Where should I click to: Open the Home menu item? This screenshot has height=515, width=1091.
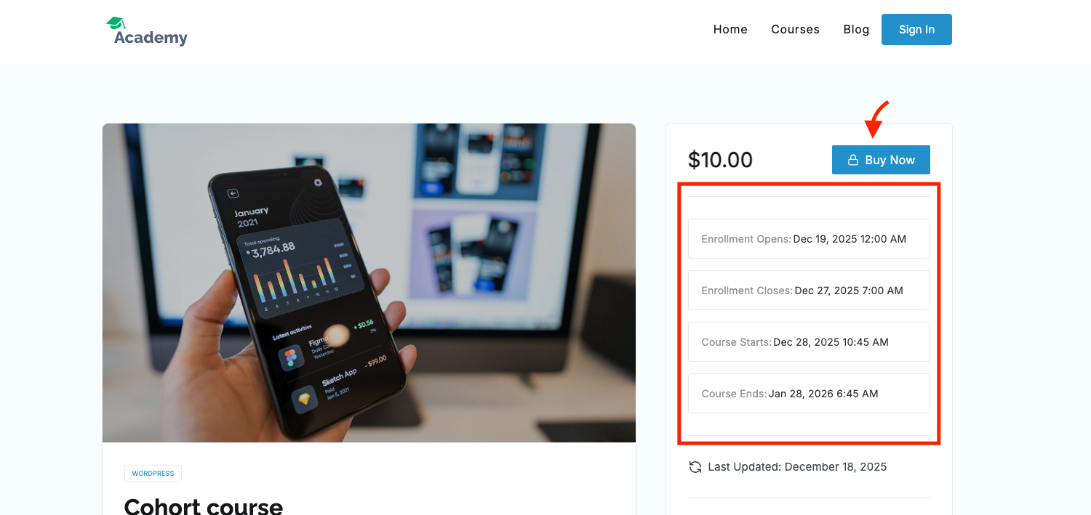[x=730, y=29]
